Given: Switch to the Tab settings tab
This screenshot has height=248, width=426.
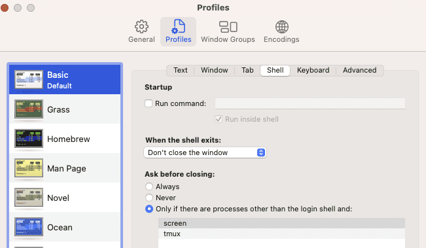Looking at the screenshot, I should point(247,71).
